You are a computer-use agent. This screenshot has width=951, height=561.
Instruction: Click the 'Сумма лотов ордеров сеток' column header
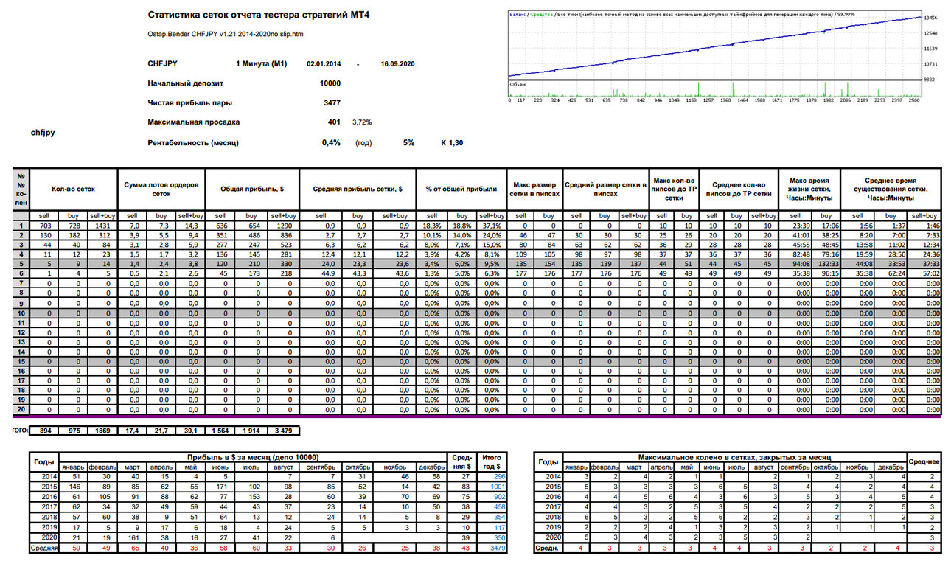point(161,189)
